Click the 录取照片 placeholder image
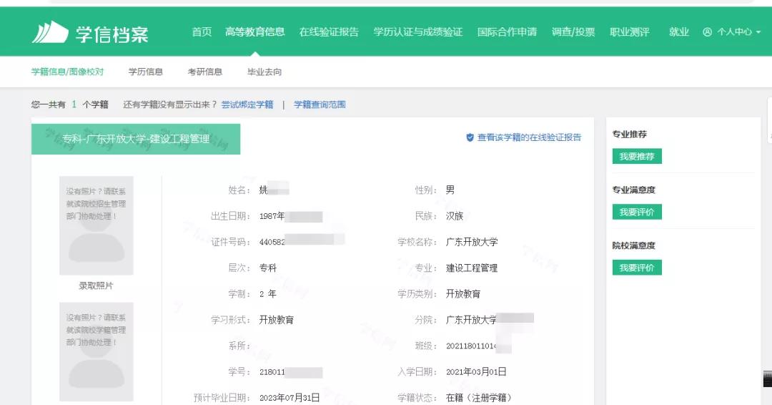The width and height of the screenshot is (772, 405). 96,225
